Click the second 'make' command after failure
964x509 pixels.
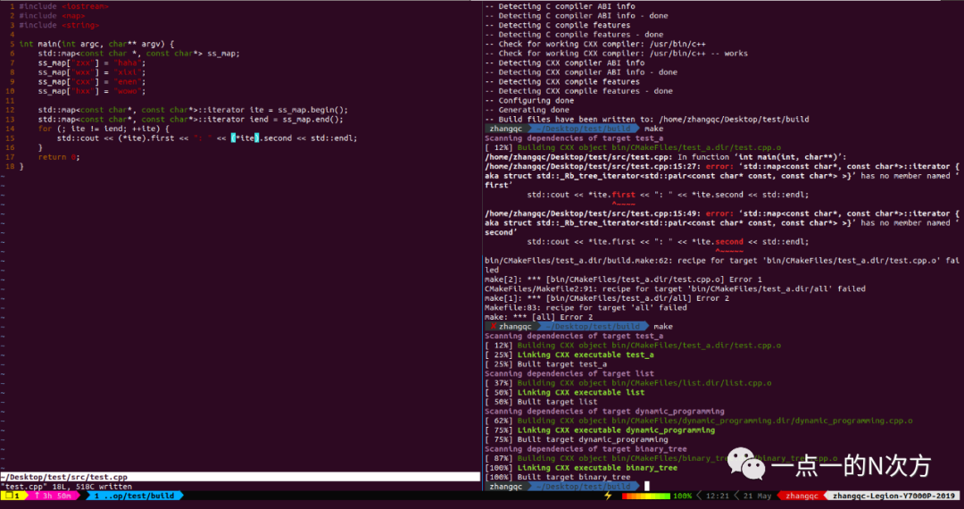pos(662,327)
